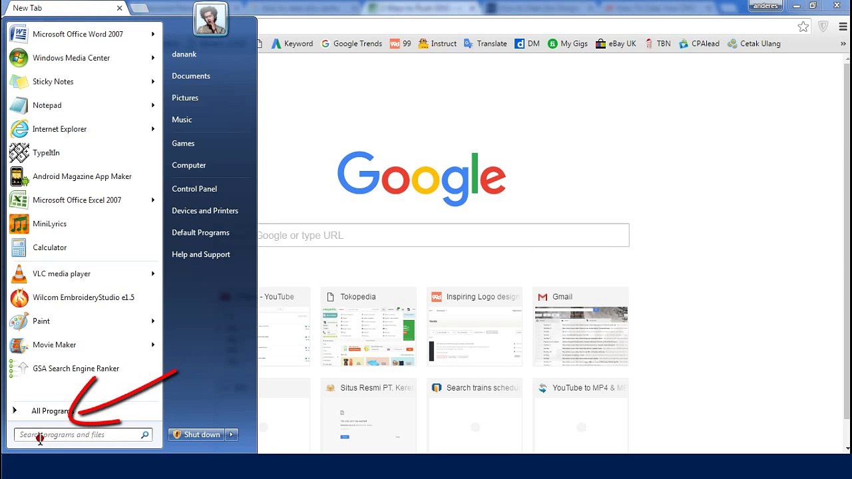
Task: Click the Calculator icon
Action: click(x=19, y=247)
